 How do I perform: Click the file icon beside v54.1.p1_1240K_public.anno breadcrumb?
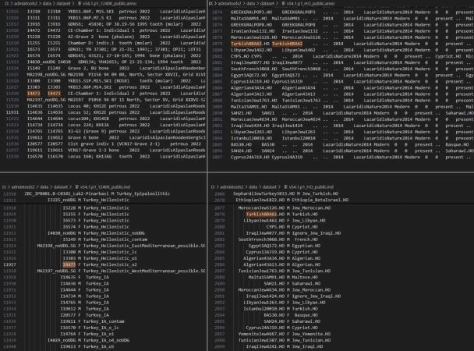(x=80, y=4)
